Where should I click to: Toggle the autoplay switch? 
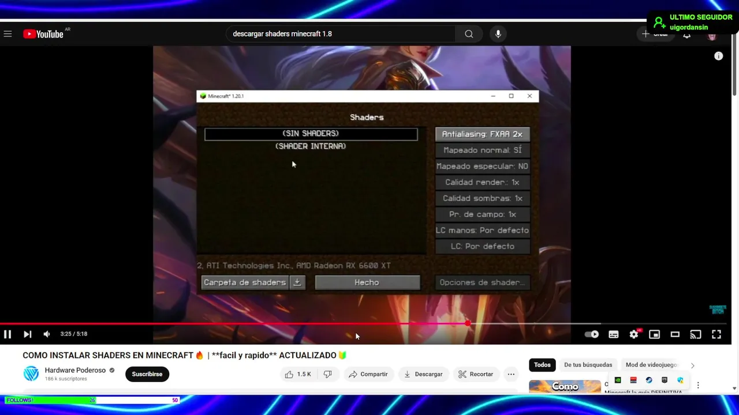(592, 334)
